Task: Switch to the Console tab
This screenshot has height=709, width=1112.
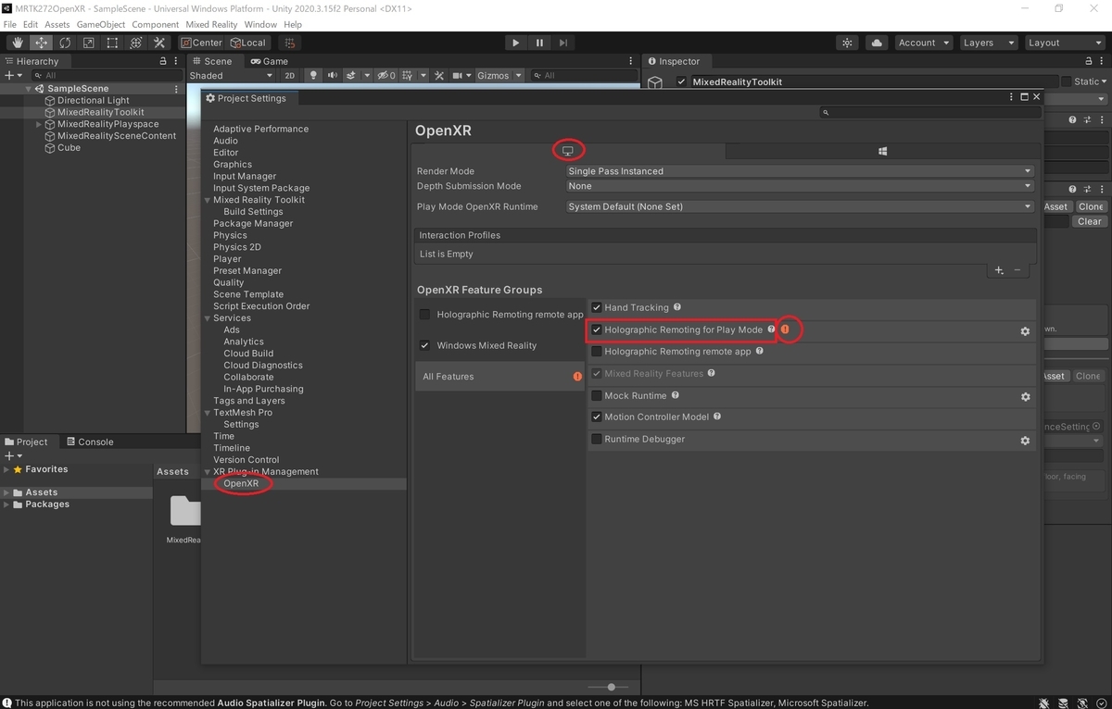Action: (89, 442)
